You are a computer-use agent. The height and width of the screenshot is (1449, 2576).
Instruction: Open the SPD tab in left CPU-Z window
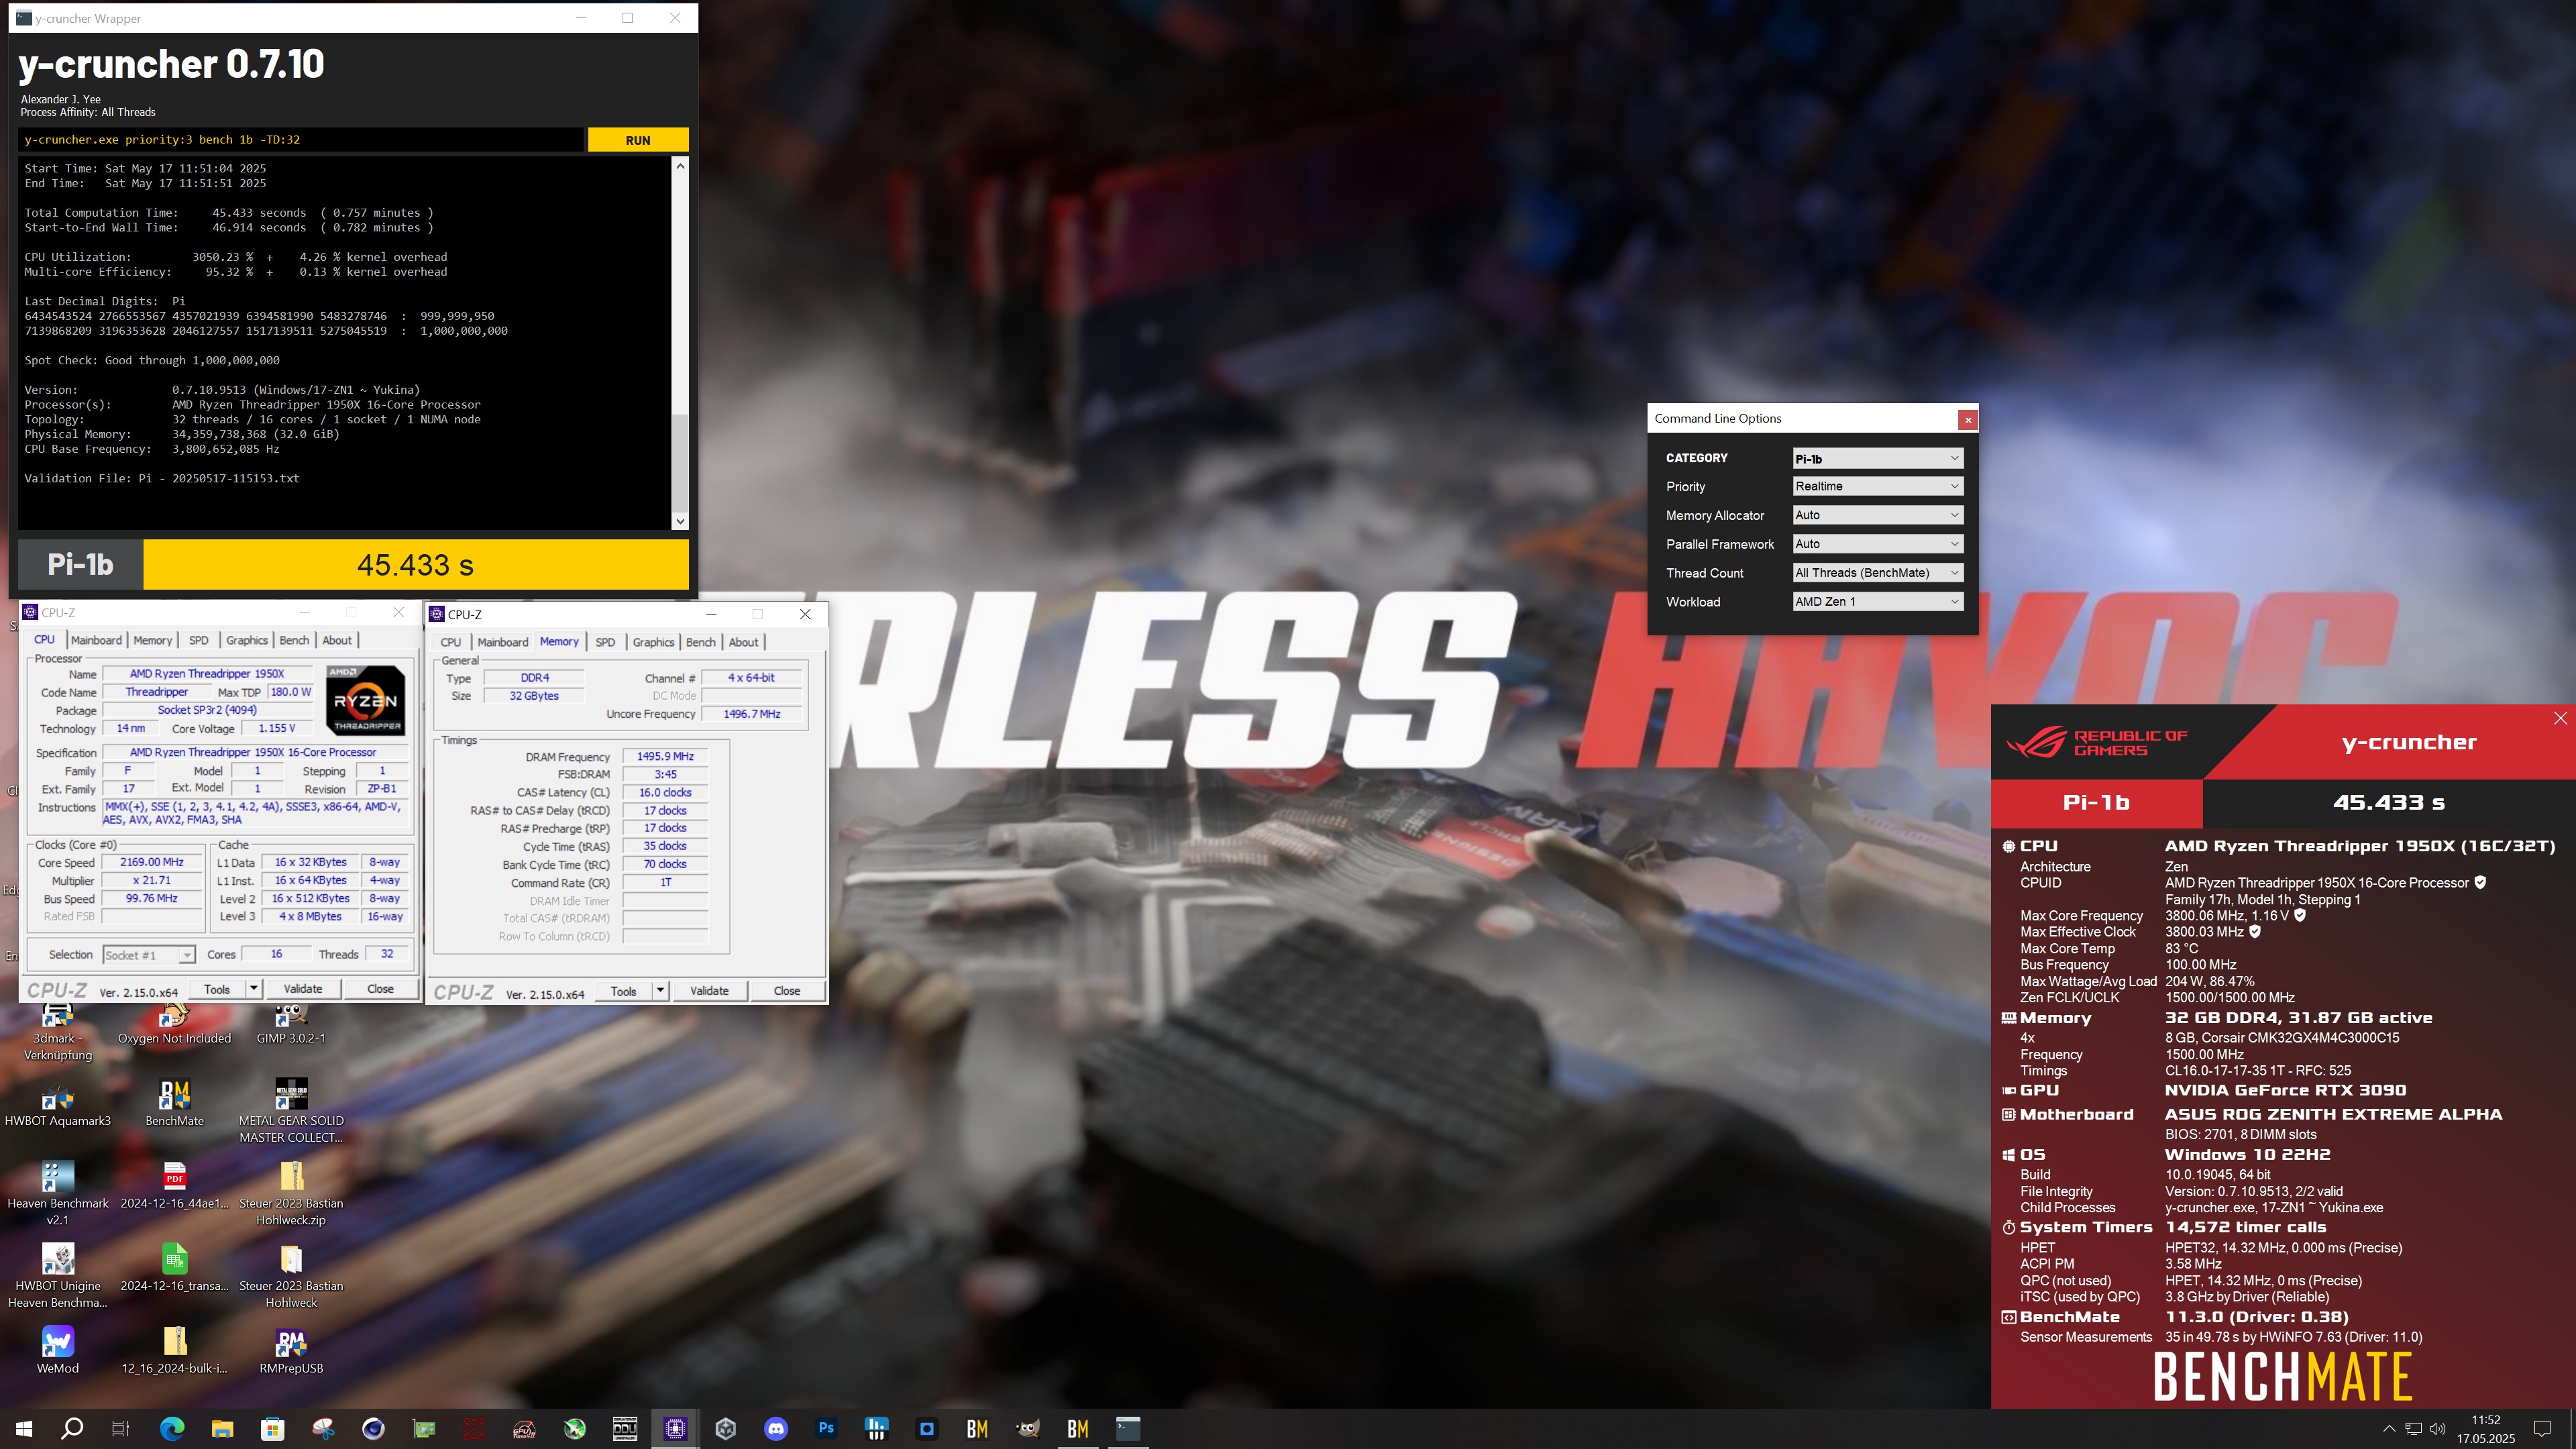(x=198, y=640)
